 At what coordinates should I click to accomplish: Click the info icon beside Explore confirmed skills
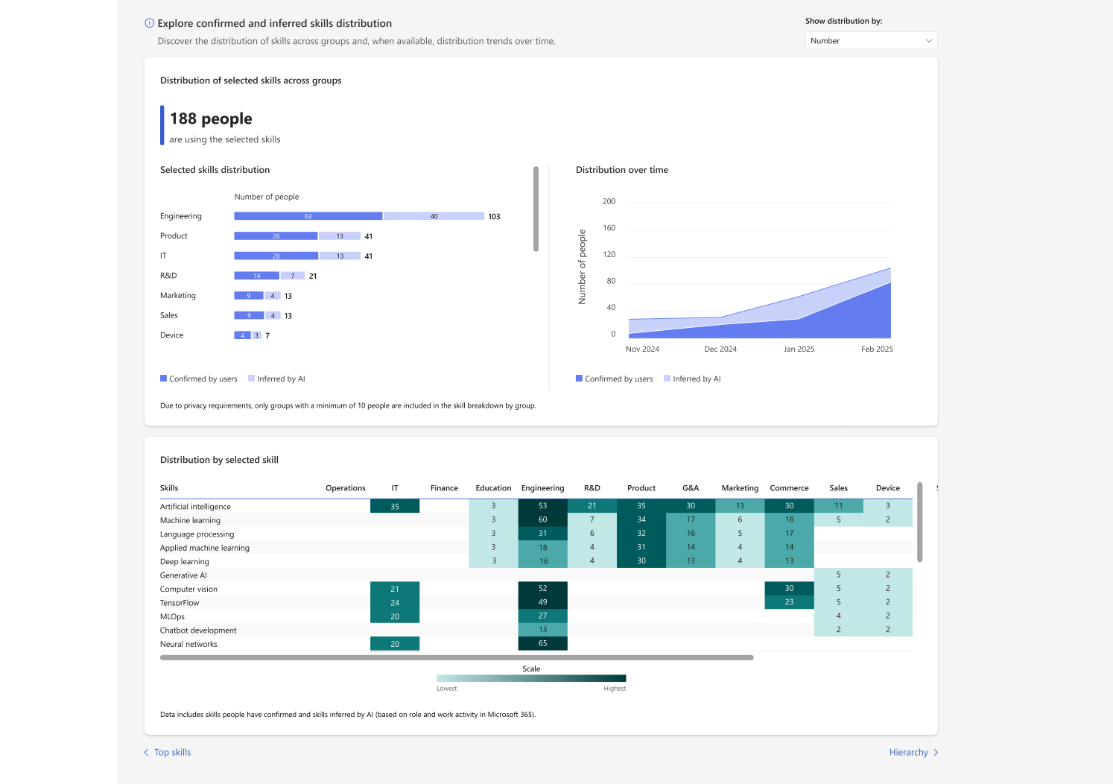[149, 23]
